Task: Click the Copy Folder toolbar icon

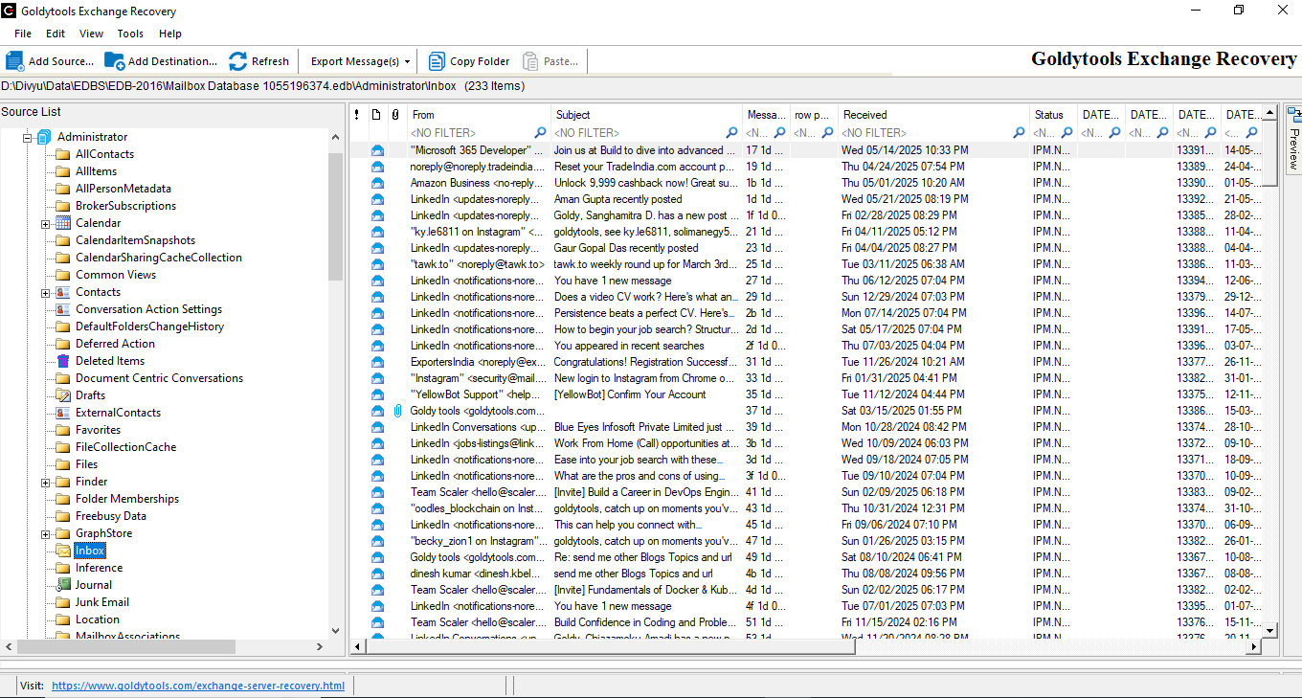Action: [437, 61]
